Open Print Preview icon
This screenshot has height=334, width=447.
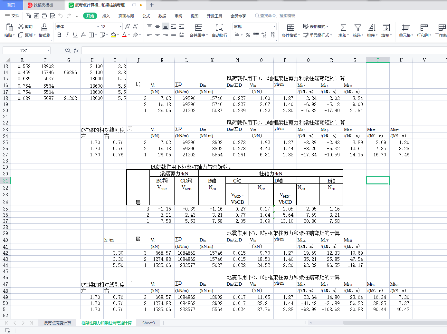52,16
